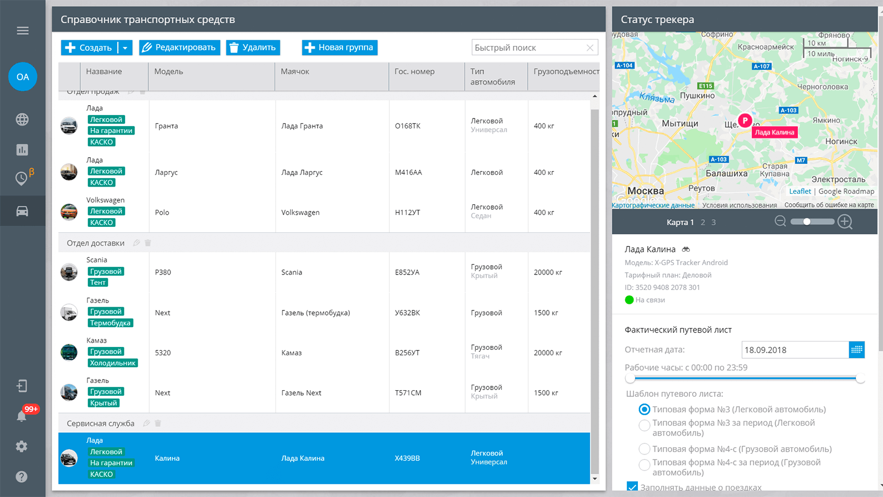Select the Камаз 5320 row

tap(324, 353)
